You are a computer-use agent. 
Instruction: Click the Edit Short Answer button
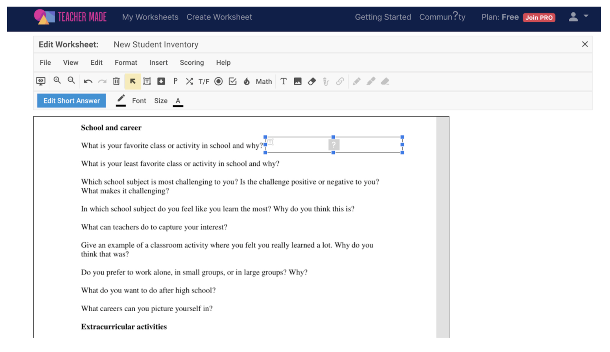[x=71, y=100]
